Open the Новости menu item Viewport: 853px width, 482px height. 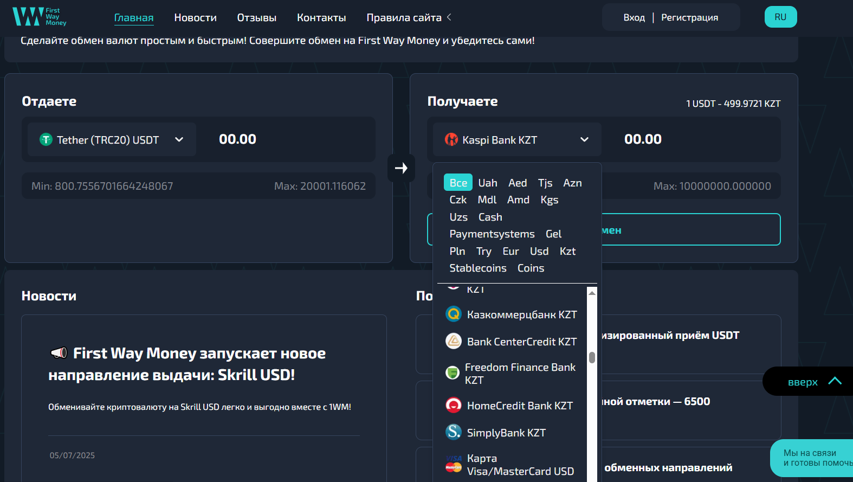(195, 17)
